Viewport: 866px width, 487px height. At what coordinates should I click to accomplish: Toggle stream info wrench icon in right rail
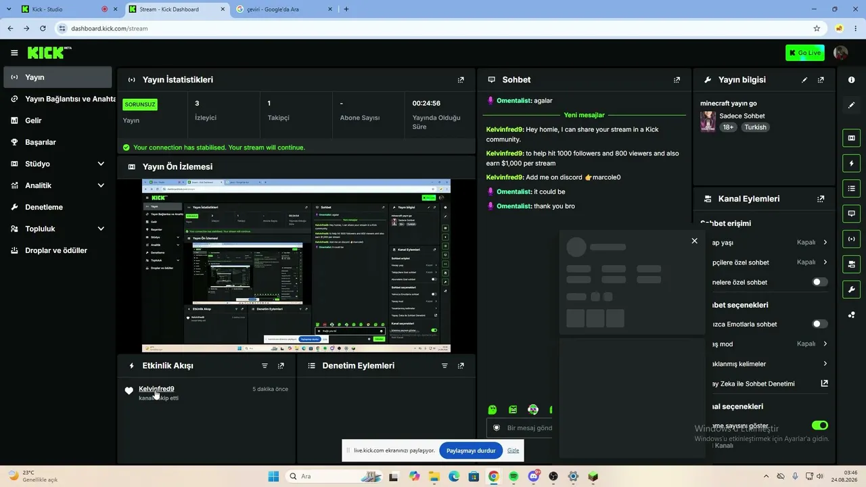coord(851,289)
